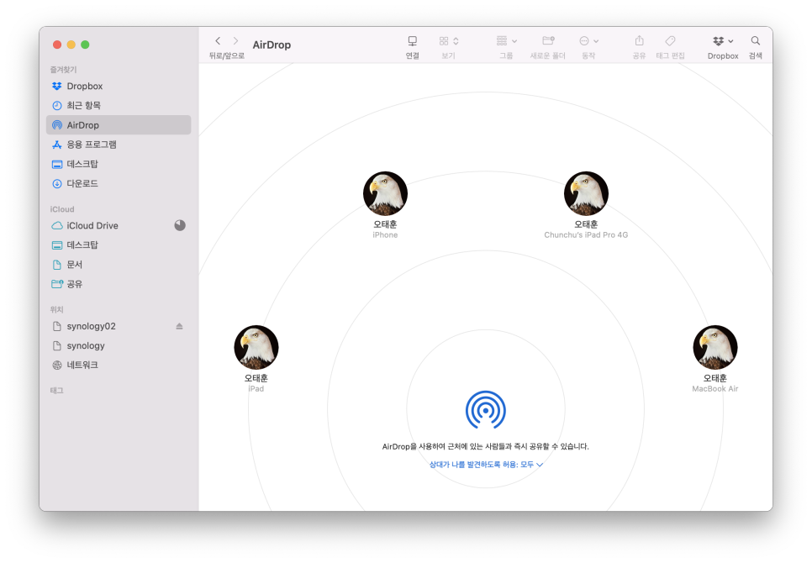Select the iPhone AirDrop recipient avatar
812x563 pixels.
pyautogui.click(x=385, y=193)
